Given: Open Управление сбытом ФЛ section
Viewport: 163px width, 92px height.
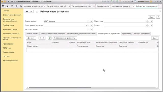Looking at the screenshot, I should pyautogui.click(x=11, y=33).
